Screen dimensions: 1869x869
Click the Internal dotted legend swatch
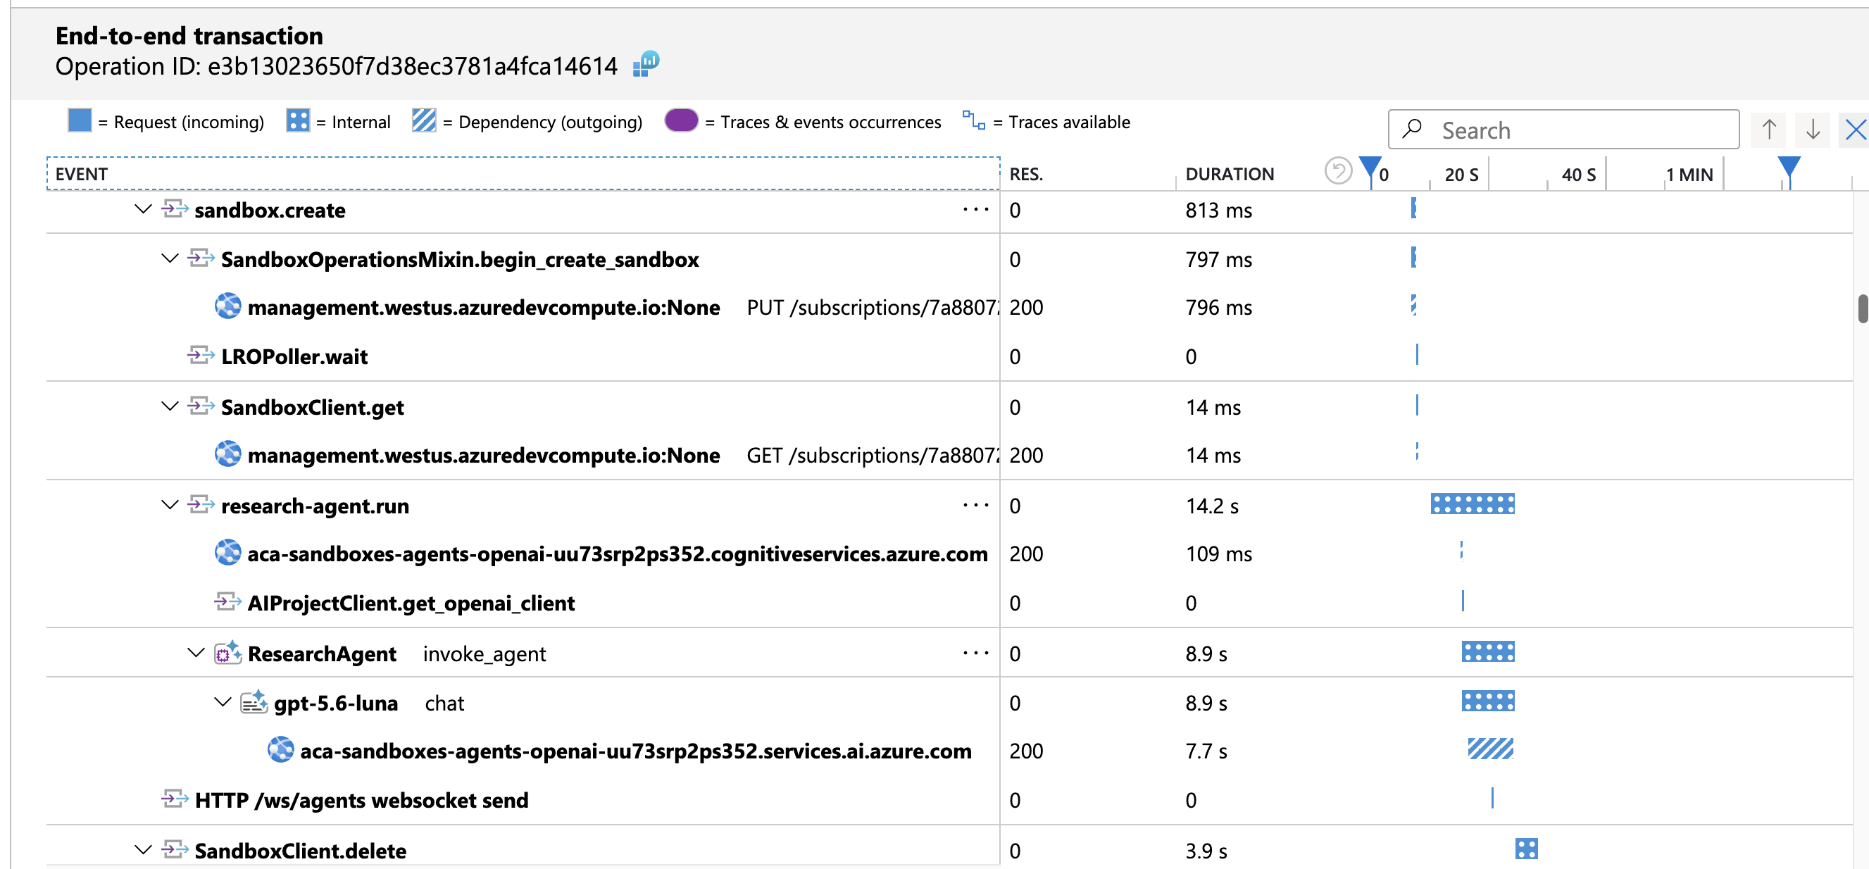pyautogui.click(x=297, y=120)
